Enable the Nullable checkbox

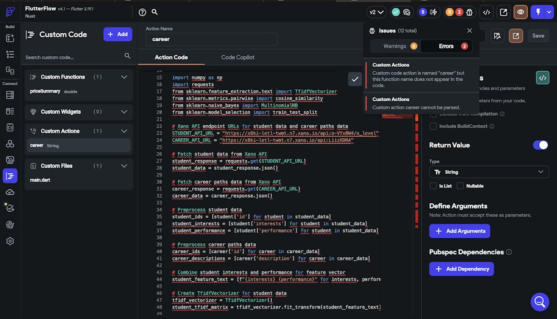(460, 186)
